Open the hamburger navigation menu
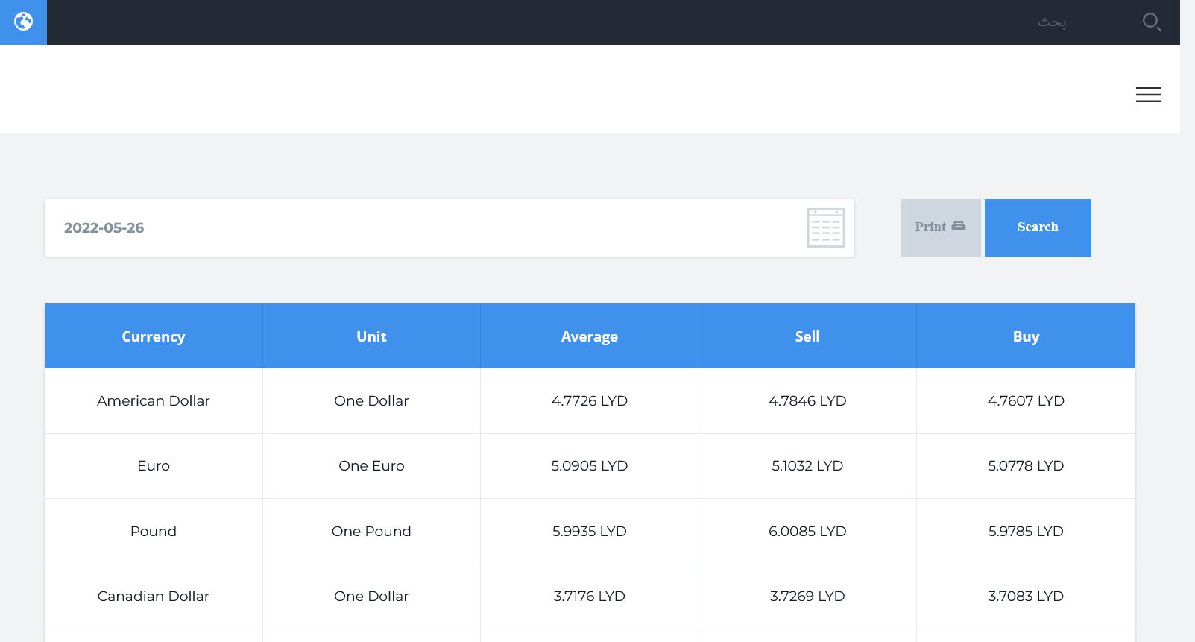1195x642 pixels. (1148, 95)
